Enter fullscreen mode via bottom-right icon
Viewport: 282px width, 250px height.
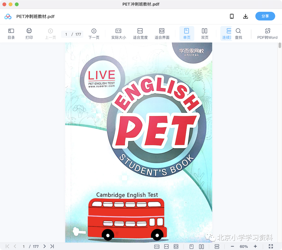[x=271, y=246]
